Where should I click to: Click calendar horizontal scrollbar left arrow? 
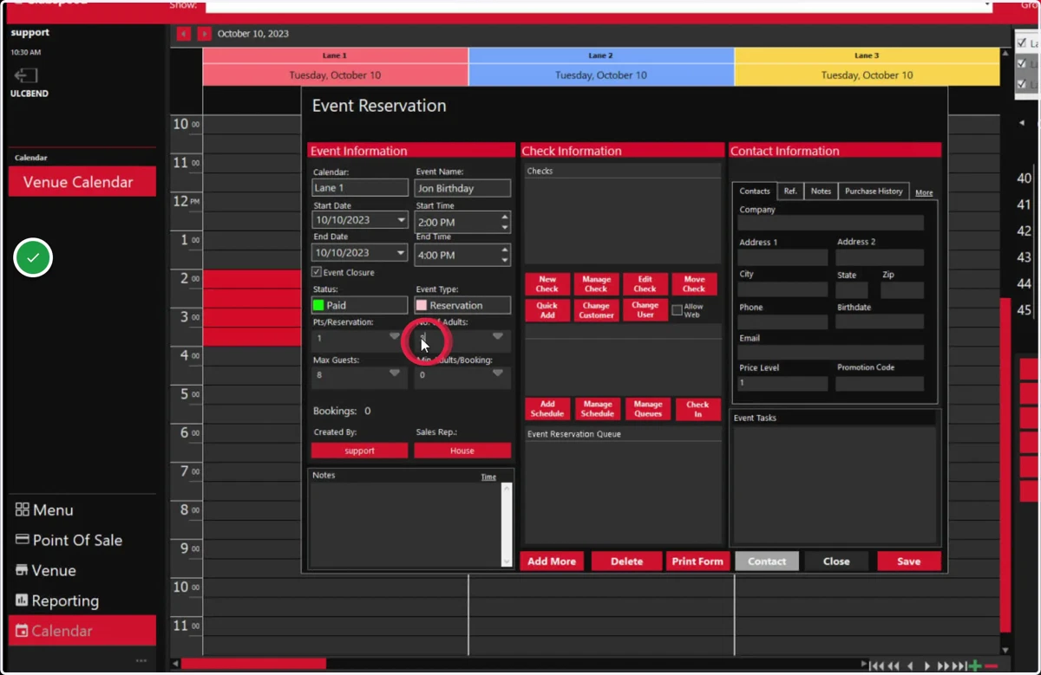175,665
